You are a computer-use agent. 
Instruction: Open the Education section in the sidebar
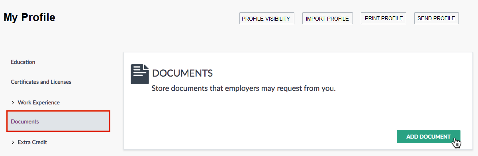pyautogui.click(x=23, y=62)
